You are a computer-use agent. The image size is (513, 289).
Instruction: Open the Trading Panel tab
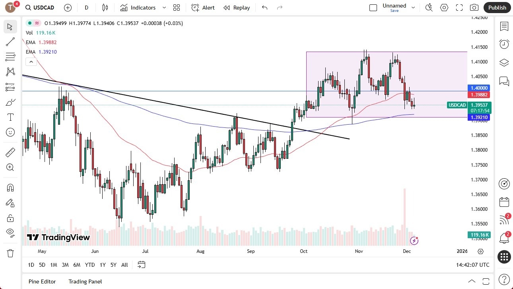(85, 281)
